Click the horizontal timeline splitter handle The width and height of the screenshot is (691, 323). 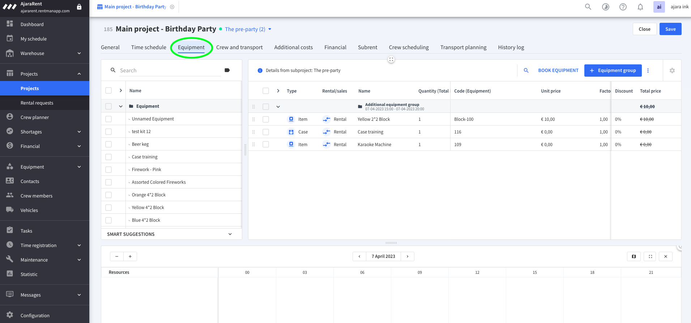391,243
